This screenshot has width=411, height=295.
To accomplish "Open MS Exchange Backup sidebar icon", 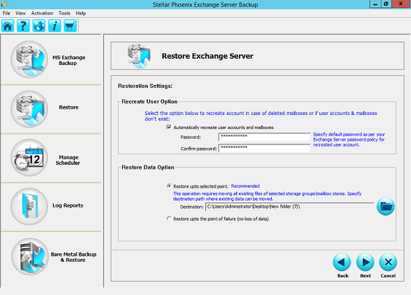I will (29, 59).
